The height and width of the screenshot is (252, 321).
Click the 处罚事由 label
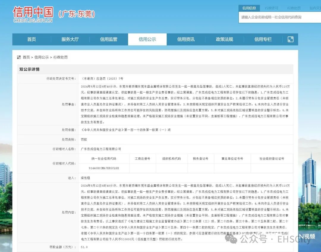click(x=69, y=104)
